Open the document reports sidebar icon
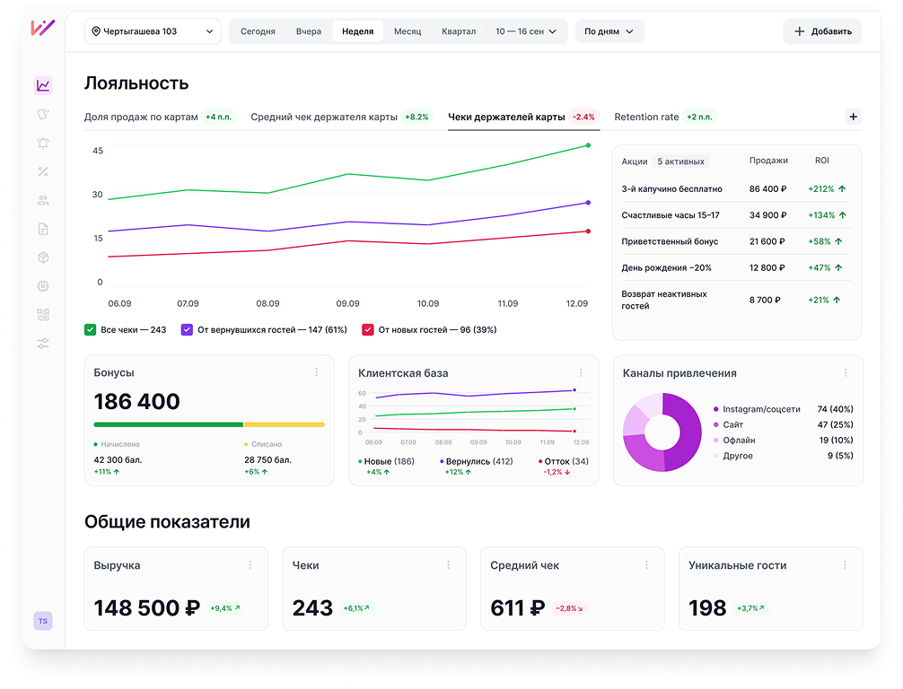 coord(43,229)
